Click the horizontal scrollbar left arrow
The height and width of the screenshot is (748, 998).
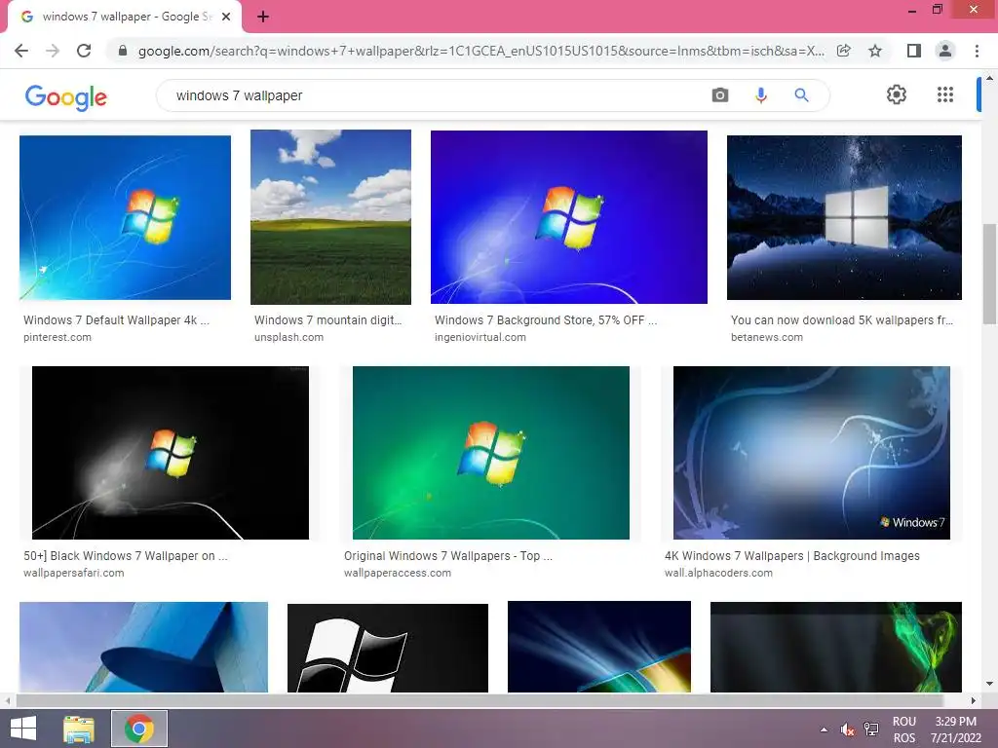tap(8, 700)
